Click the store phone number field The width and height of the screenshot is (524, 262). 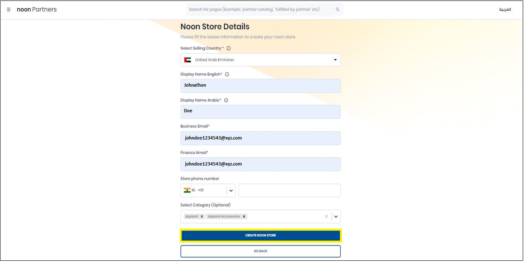point(289,191)
